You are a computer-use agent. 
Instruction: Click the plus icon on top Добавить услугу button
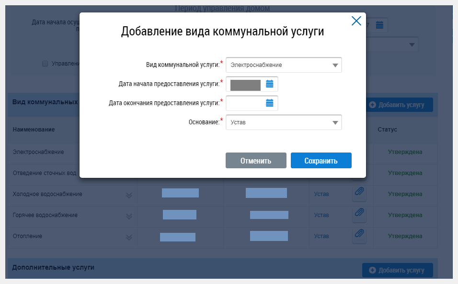(373, 105)
